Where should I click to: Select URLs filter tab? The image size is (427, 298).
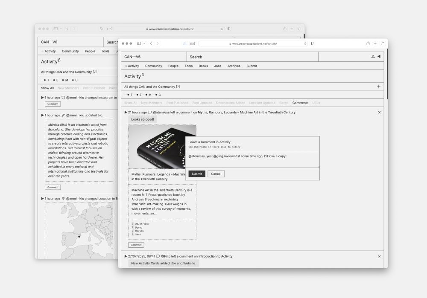point(316,103)
